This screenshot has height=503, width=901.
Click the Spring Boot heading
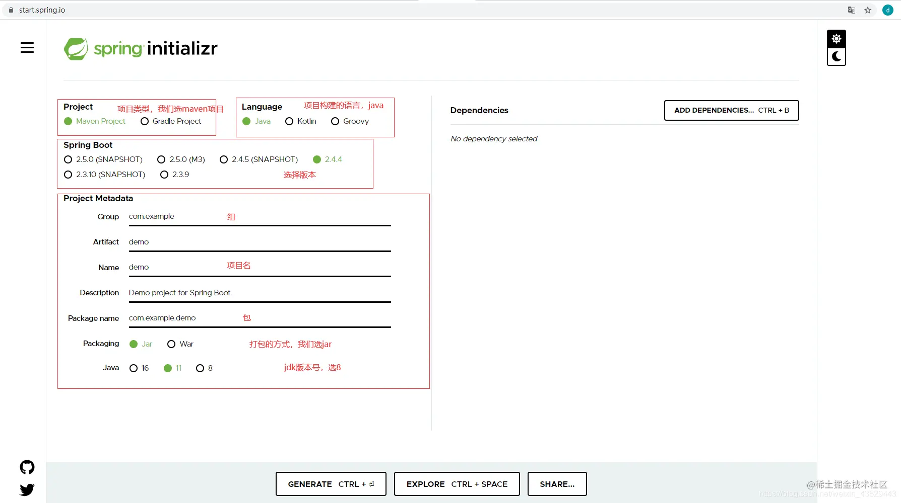click(x=88, y=145)
